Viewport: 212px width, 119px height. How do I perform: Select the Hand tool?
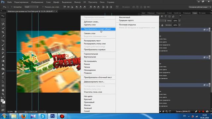coord(3,90)
